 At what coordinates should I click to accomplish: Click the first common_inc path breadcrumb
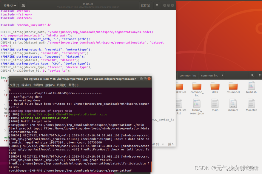tap(188, 76)
